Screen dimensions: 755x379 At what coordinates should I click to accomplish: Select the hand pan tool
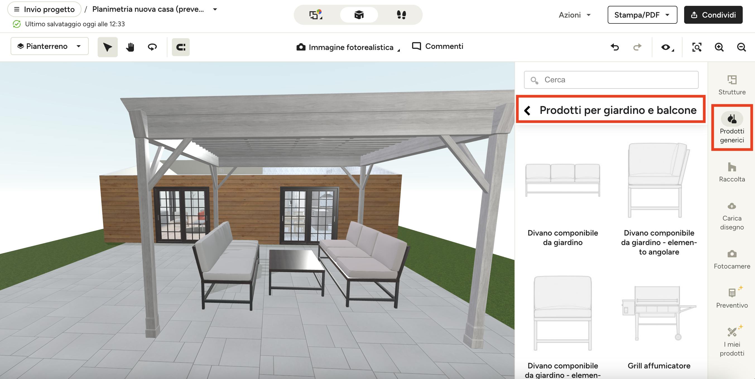pyautogui.click(x=130, y=47)
